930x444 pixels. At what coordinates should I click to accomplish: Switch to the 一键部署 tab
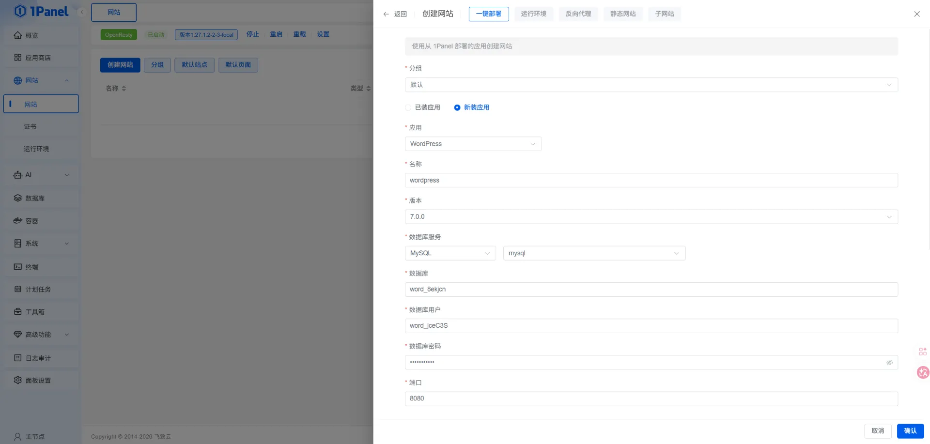[x=489, y=14]
